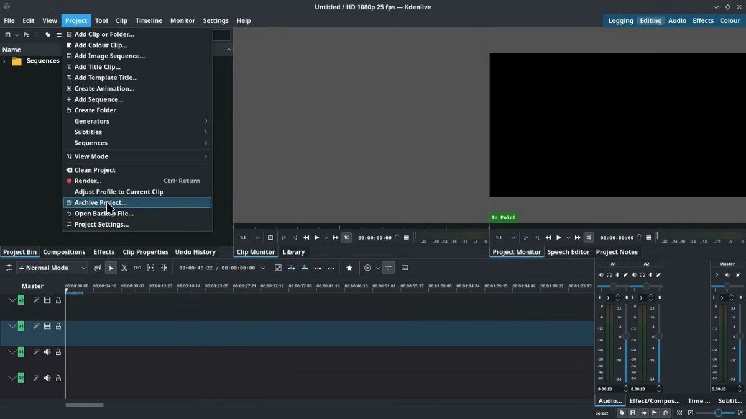Click the mix clips checkerboard icon
Viewport: 746px width, 419px height.
pyautogui.click(x=278, y=268)
